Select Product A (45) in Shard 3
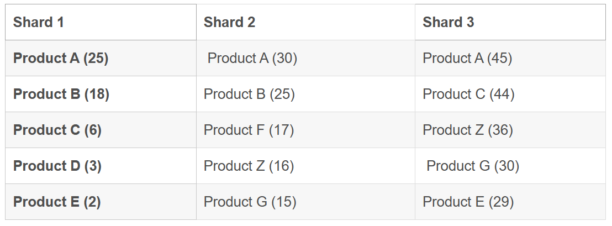Screen dimensions: 612x226 coord(510,58)
